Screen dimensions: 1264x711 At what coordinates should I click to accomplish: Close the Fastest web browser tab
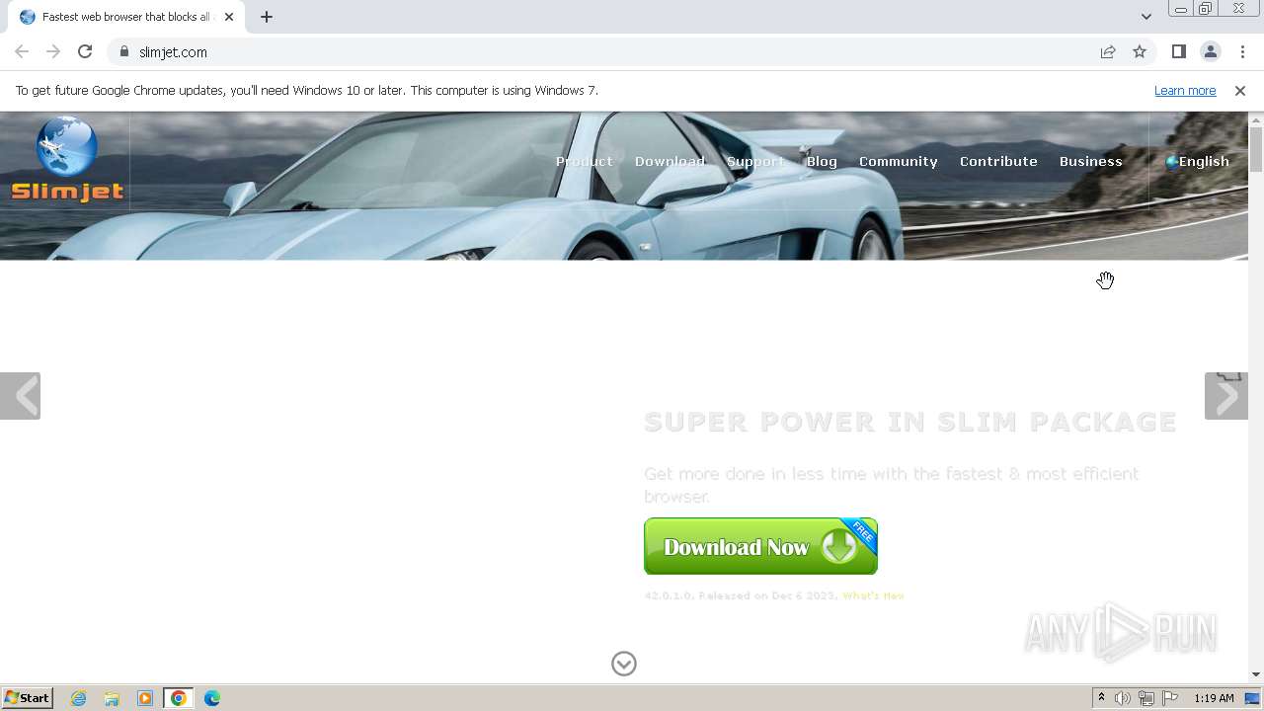pos(229,17)
